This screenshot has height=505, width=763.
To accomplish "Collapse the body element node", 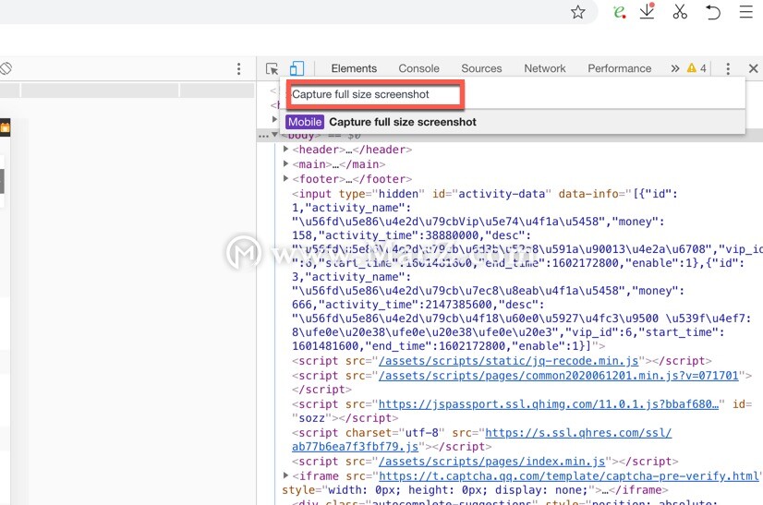I will click(275, 135).
